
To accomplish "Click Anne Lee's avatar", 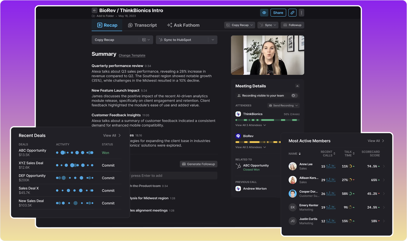I will click(293, 166).
